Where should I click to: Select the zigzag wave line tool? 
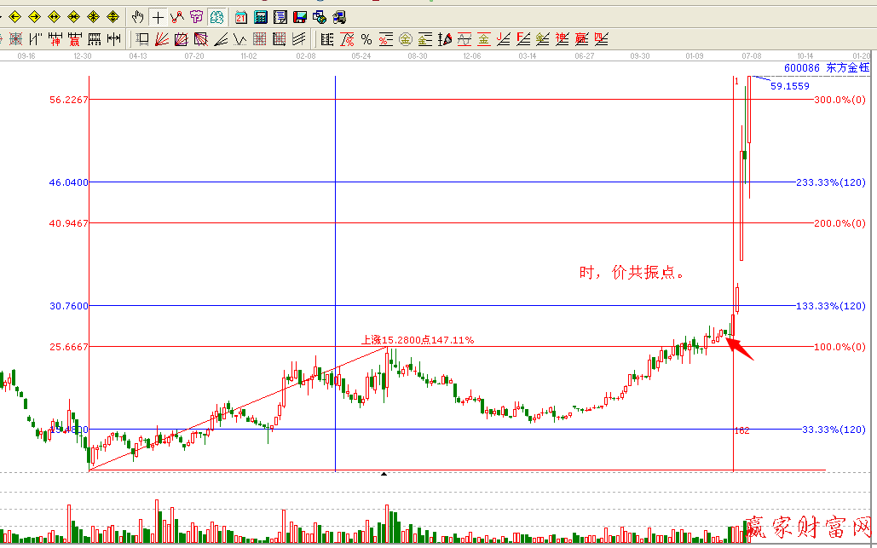[x=240, y=38]
